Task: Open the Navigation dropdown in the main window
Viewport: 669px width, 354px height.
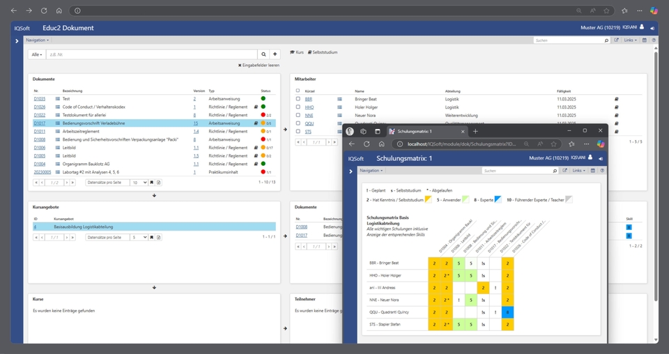Action: (x=37, y=40)
